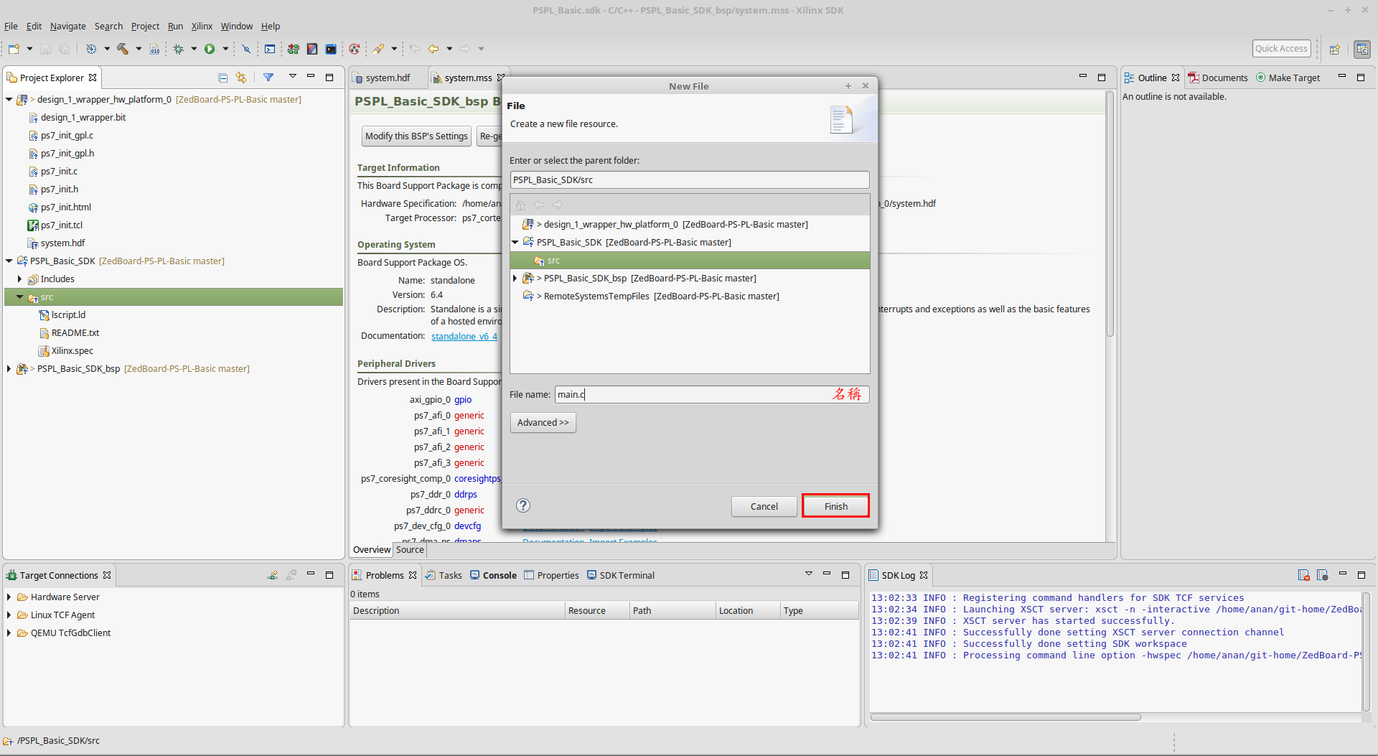
Task: Open the Project menu
Action: coord(145,27)
